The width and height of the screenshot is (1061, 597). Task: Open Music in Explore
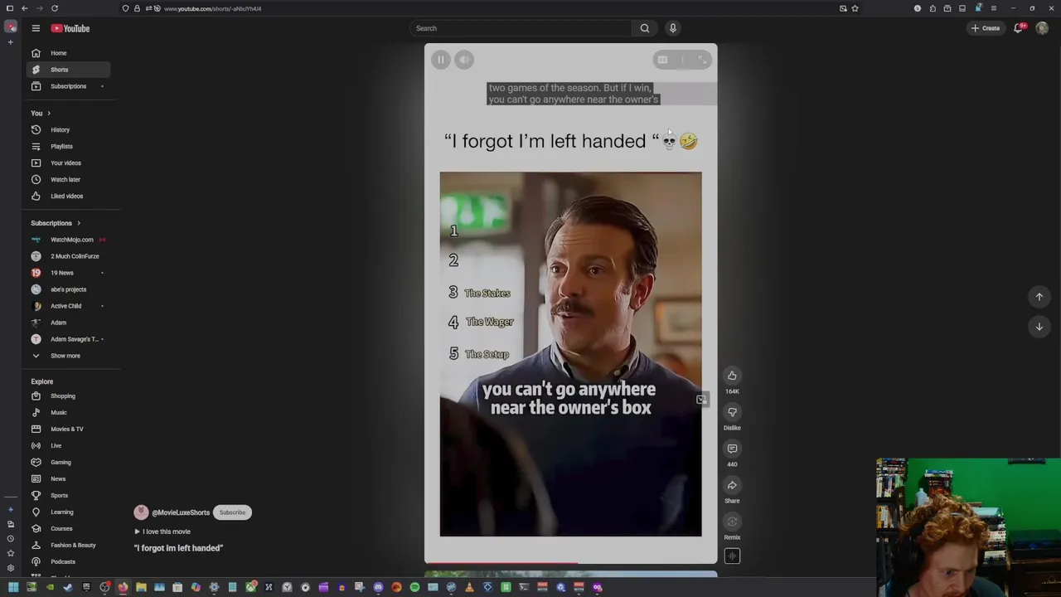click(x=68, y=412)
